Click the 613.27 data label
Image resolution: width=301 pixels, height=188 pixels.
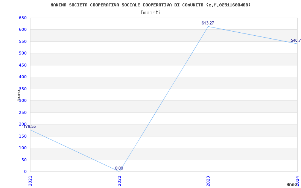(208, 23)
